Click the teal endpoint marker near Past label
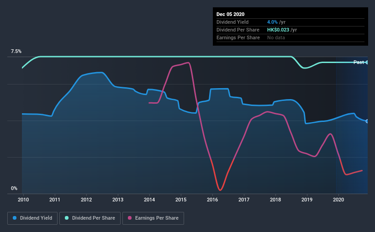 [x=367, y=63]
